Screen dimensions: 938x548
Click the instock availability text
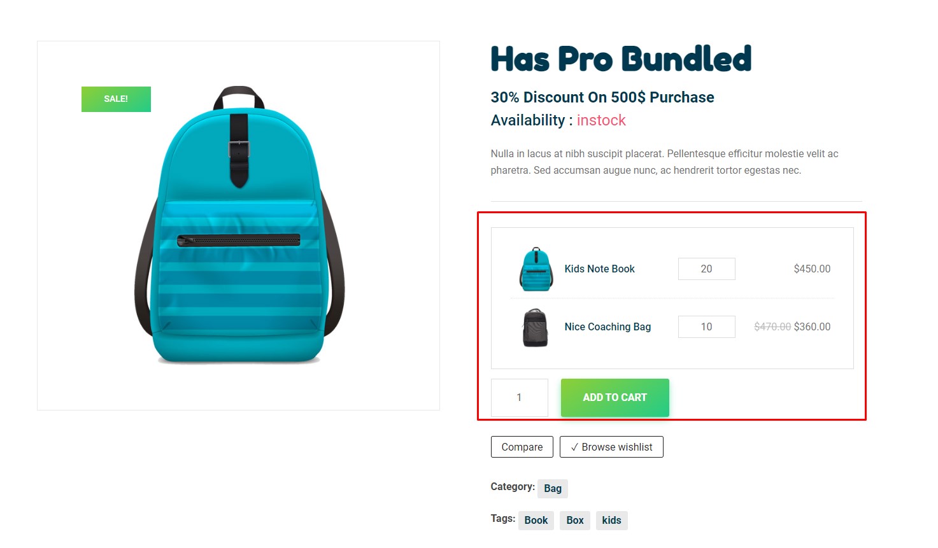601,120
